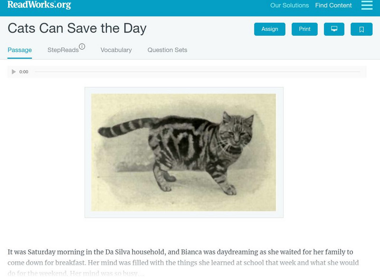Go to the Question Sets tab
Image resolution: width=380 pixels, height=277 pixels.
pyautogui.click(x=167, y=50)
